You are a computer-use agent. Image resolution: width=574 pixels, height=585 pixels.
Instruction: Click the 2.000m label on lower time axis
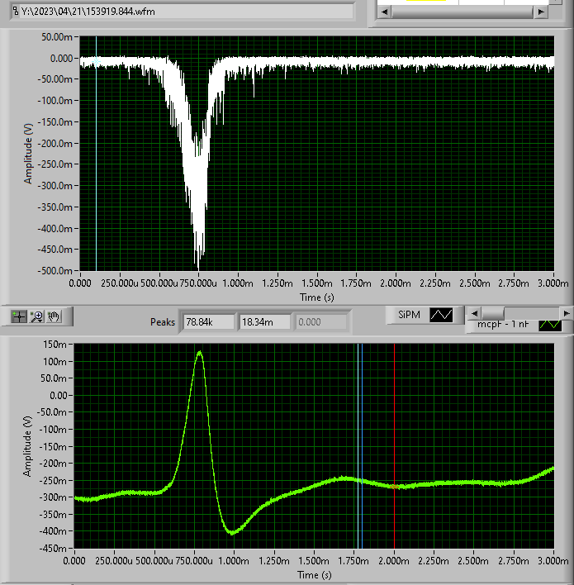(394, 561)
